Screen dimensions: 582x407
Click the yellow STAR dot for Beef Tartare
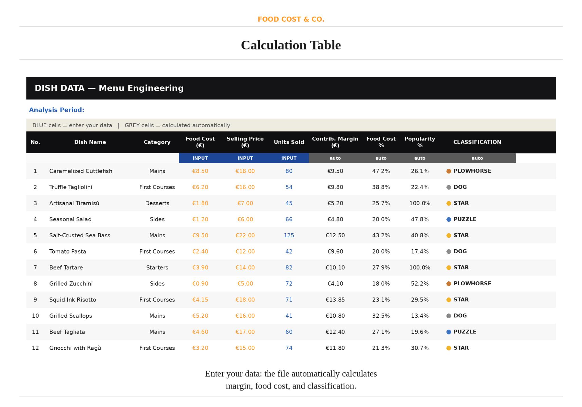[x=449, y=267]
